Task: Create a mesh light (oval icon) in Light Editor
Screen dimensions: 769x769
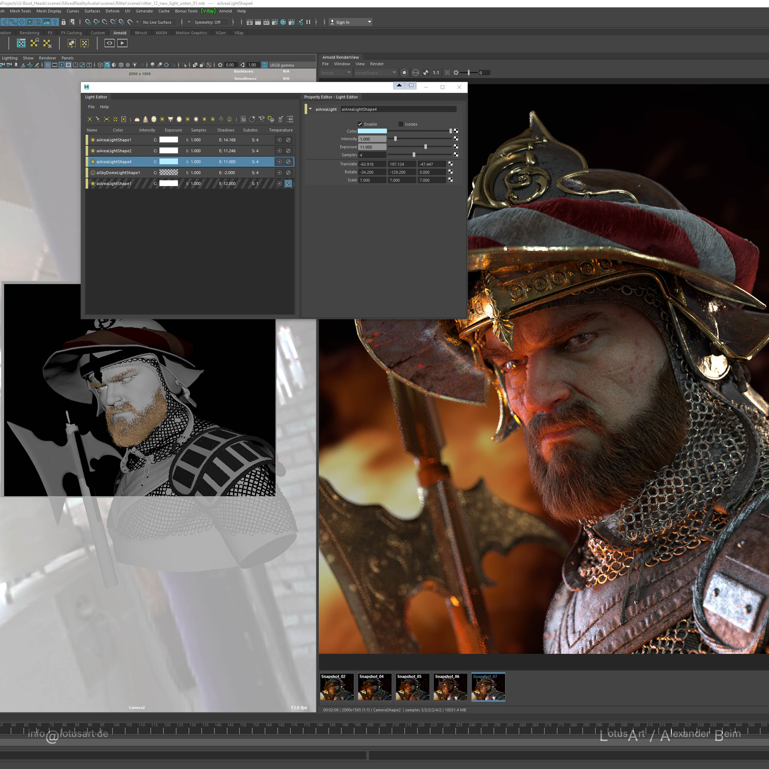Action: point(179,119)
